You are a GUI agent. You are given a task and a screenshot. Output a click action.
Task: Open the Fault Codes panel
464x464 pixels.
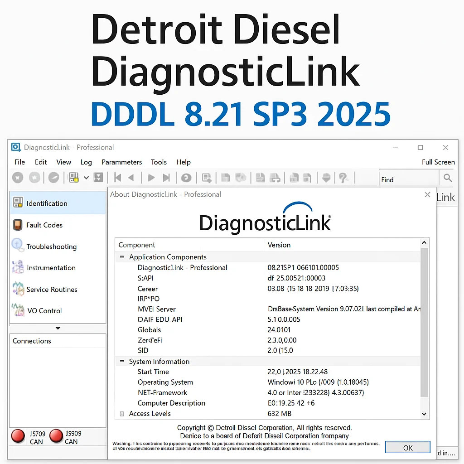(x=58, y=225)
